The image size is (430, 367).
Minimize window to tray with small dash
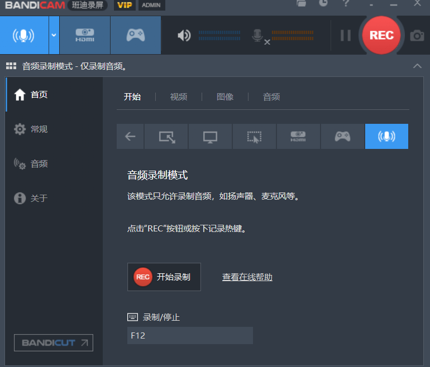[371, 5]
